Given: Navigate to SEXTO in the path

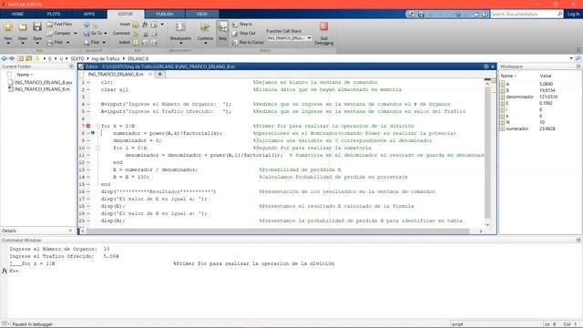Looking at the screenshot, I should (77, 58).
